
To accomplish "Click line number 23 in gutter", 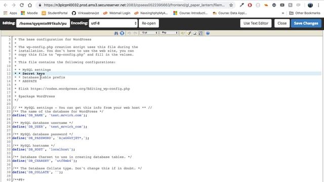I will [9, 115].
